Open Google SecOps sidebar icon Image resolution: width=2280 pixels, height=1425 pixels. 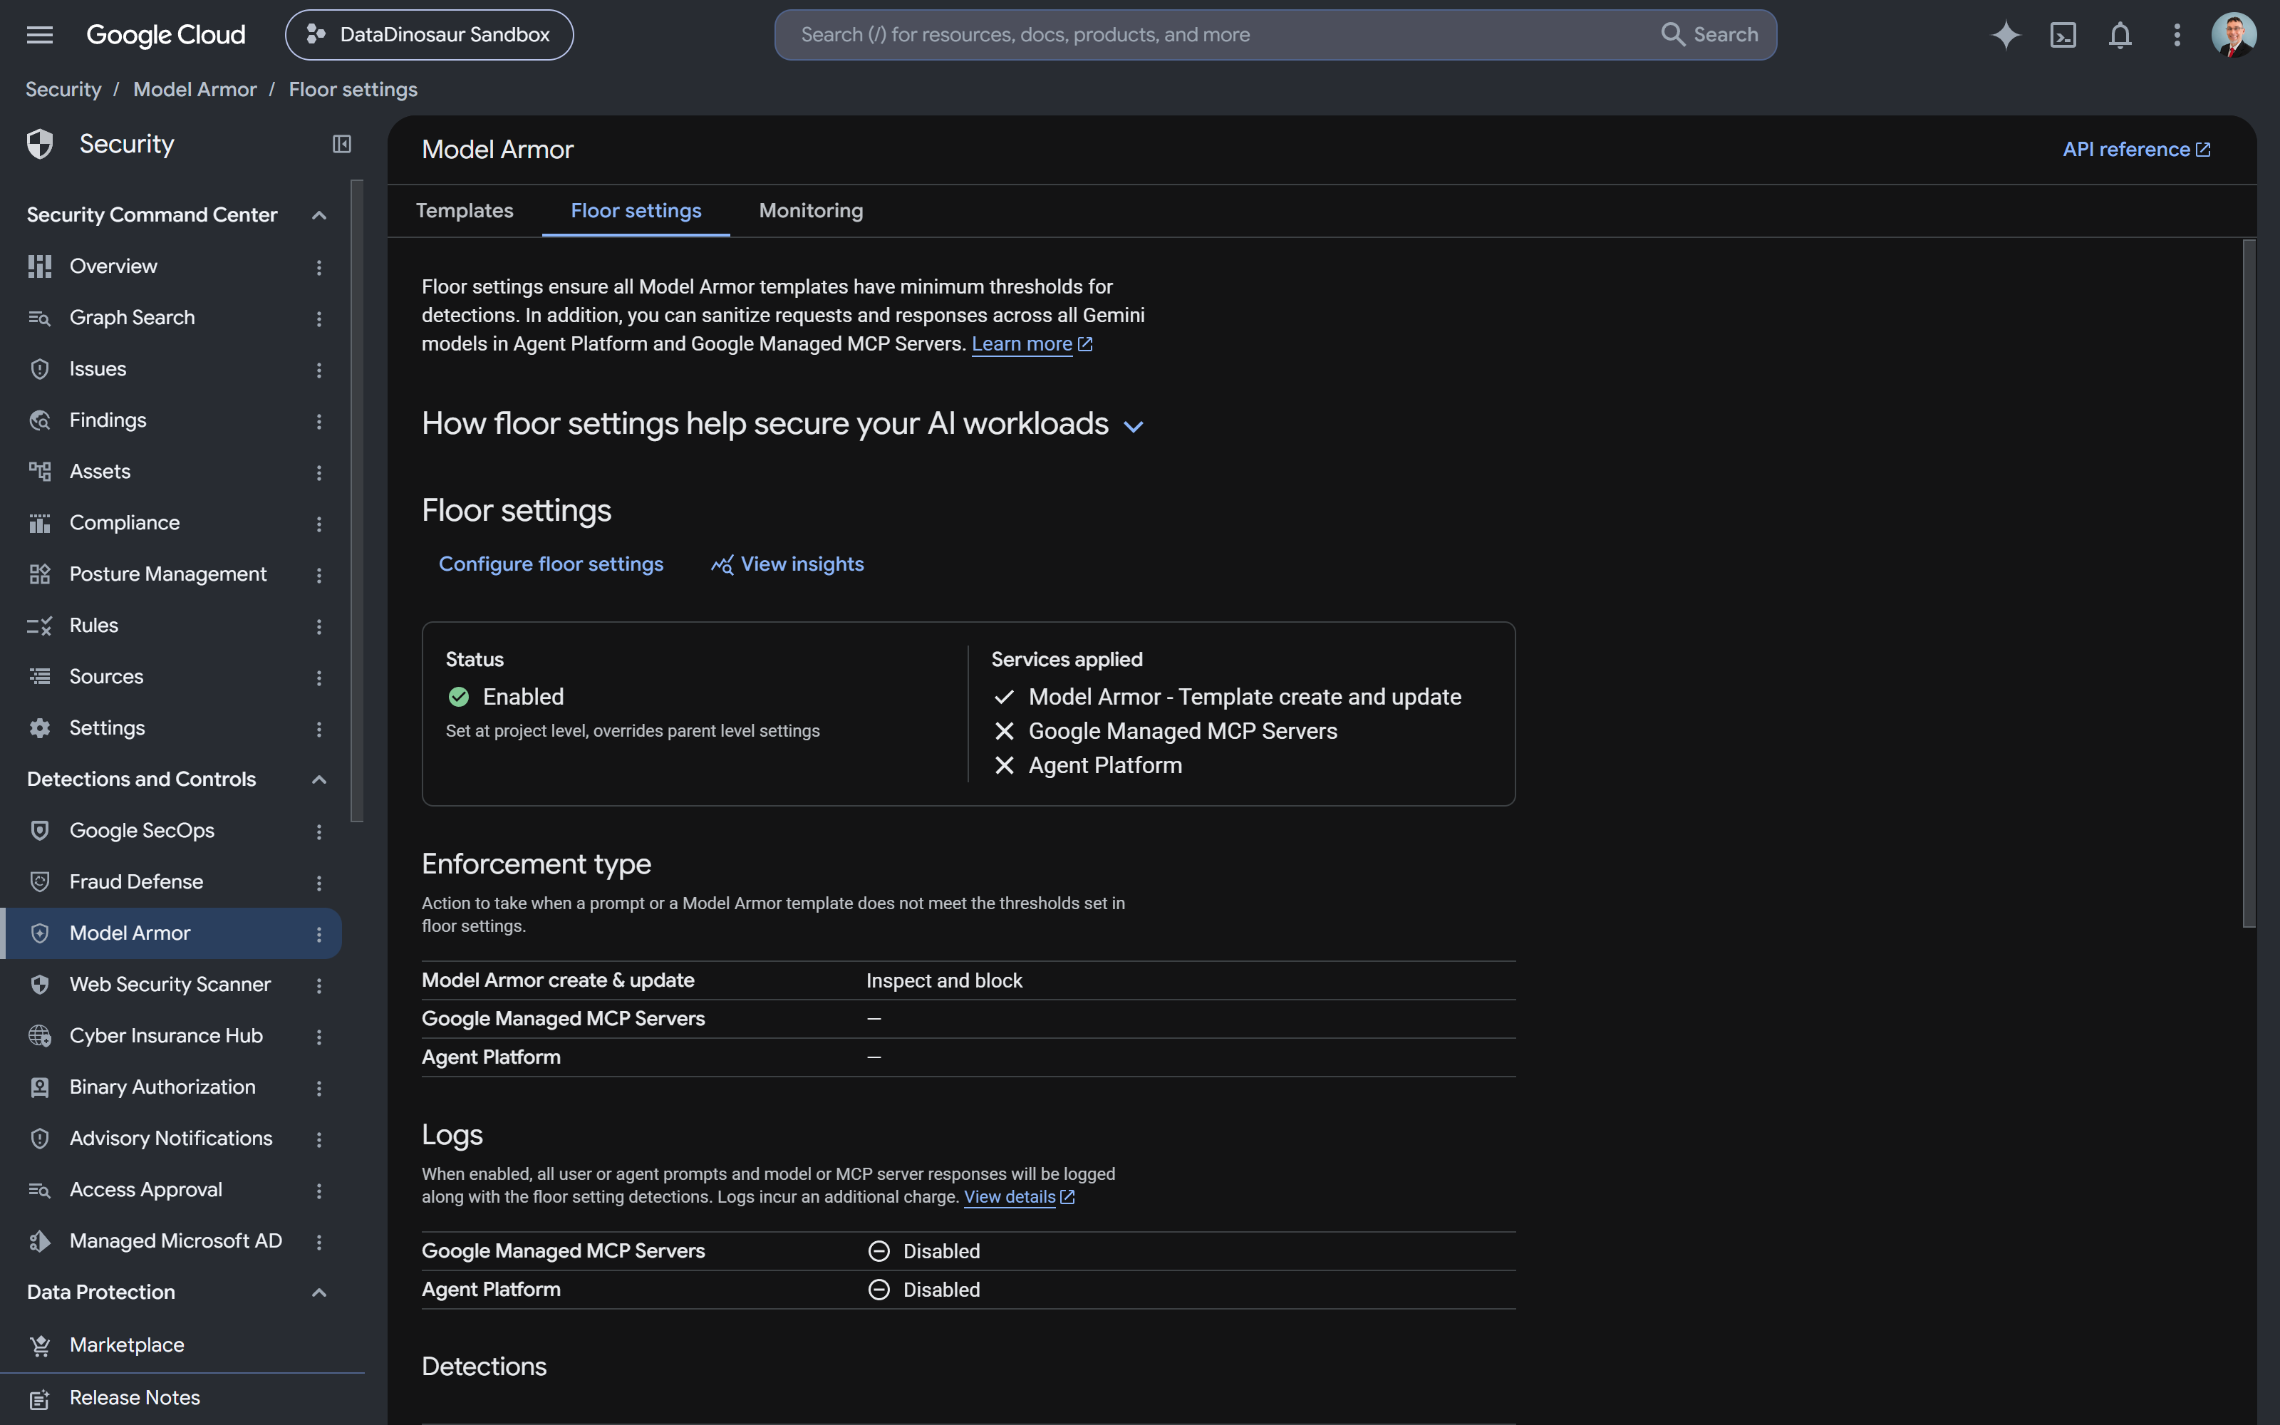coord(40,830)
